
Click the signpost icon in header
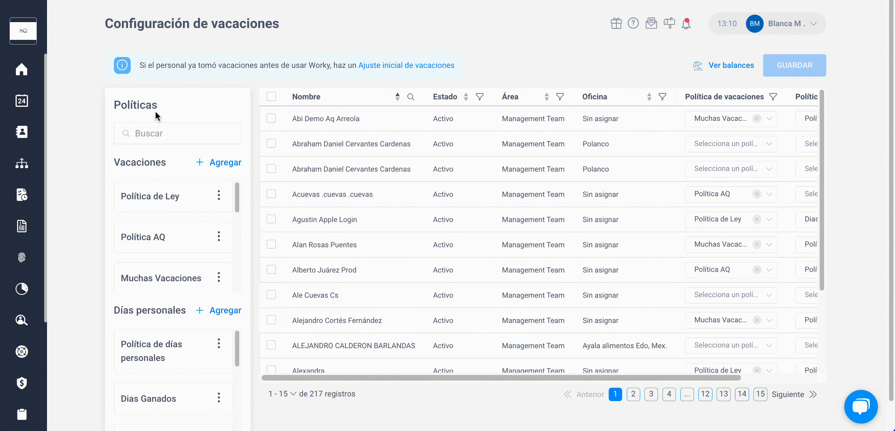[669, 23]
